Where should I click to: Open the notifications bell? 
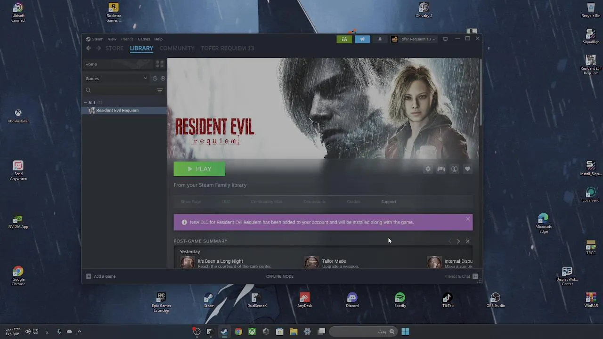click(380, 39)
